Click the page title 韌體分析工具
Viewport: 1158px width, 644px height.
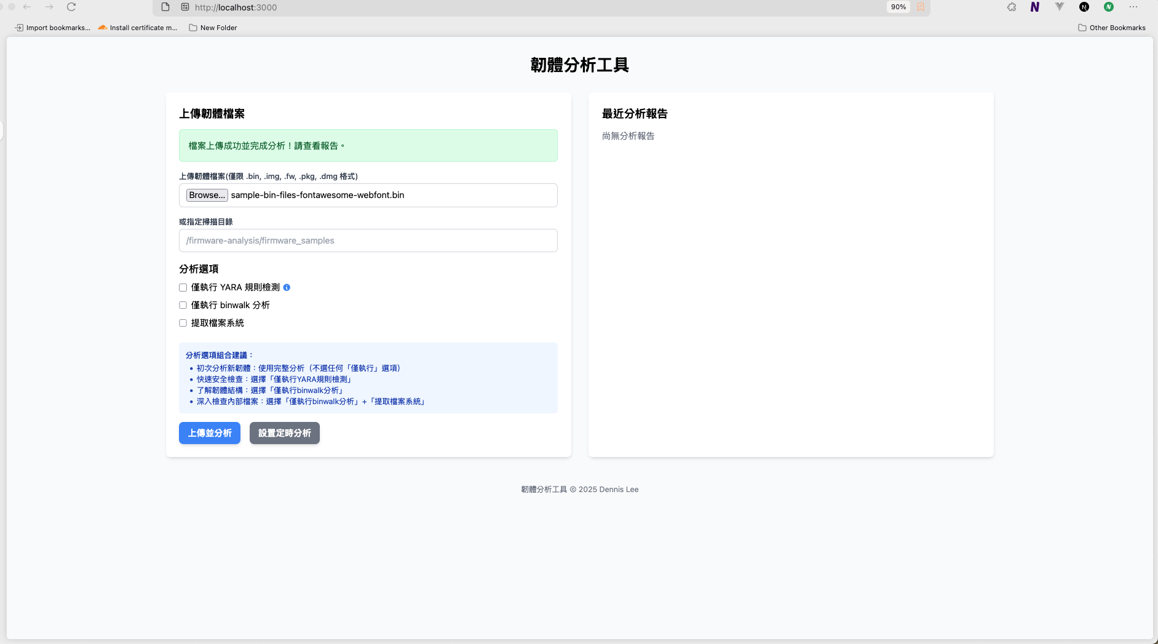(x=580, y=65)
